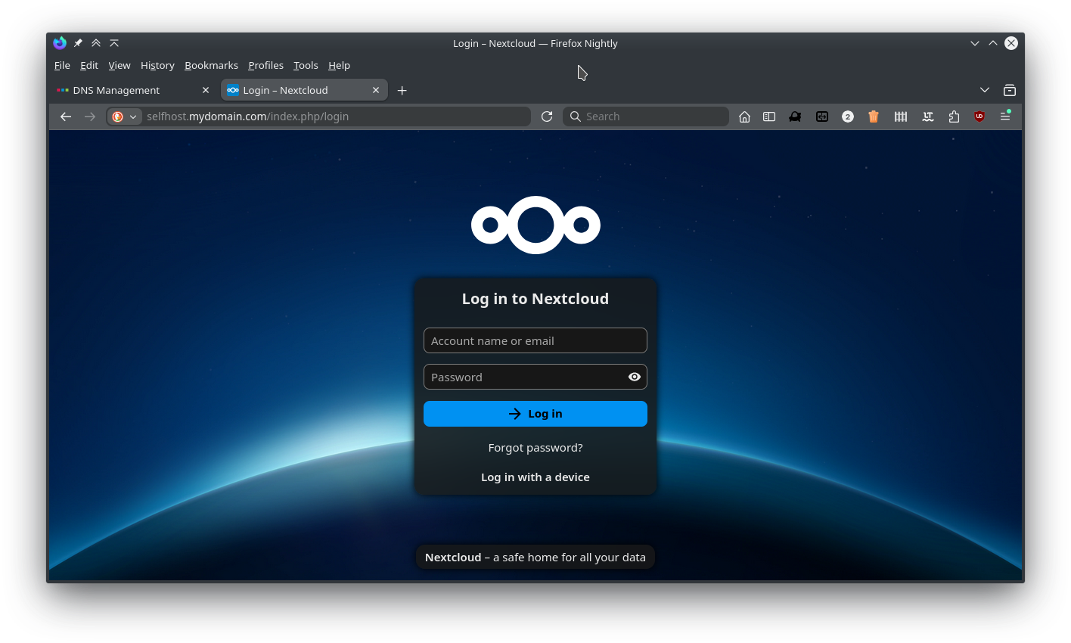This screenshot has width=1071, height=643.
Task: Click the Forgot password link
Action: click(535, 447)
